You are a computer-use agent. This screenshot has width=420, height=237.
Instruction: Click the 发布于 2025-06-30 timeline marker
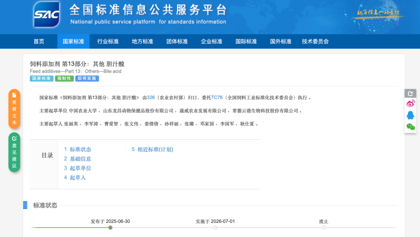[110, 227]
